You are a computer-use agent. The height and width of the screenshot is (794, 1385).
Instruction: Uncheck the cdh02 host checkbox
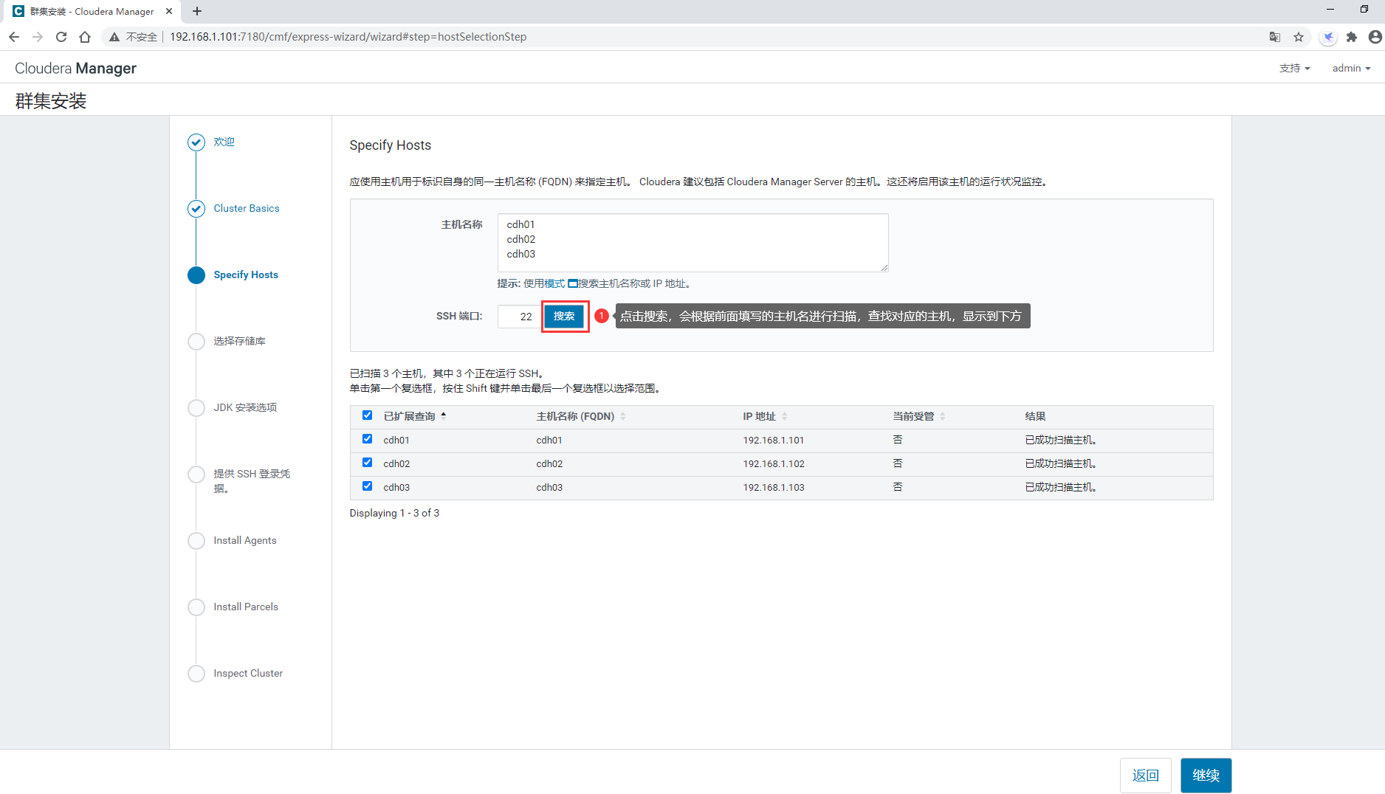coord(367,463)
